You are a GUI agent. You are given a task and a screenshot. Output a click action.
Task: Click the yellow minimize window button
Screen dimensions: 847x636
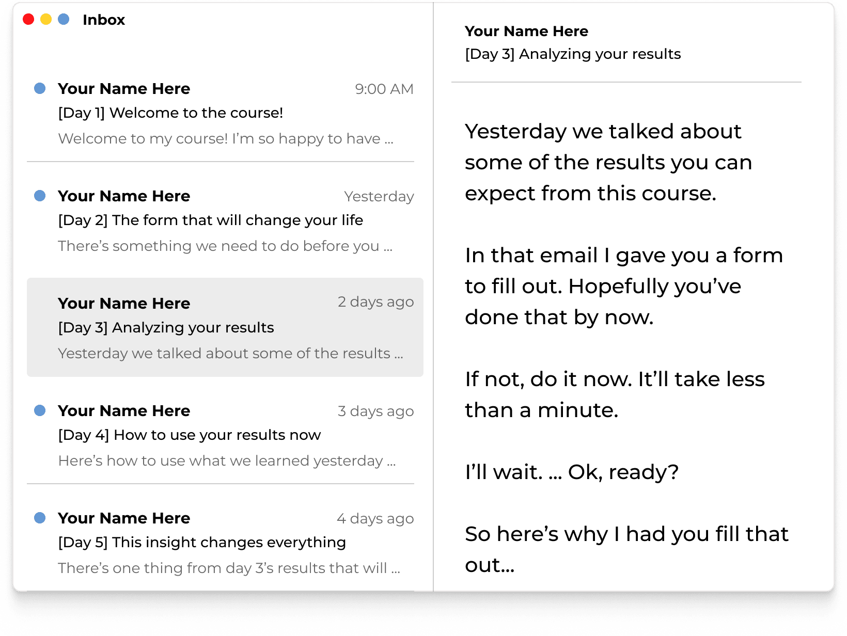coord(46,19)
